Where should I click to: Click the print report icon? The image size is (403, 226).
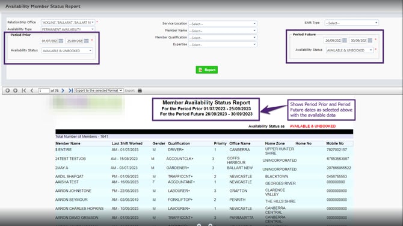pyautogui.click(x=140, y=91)
